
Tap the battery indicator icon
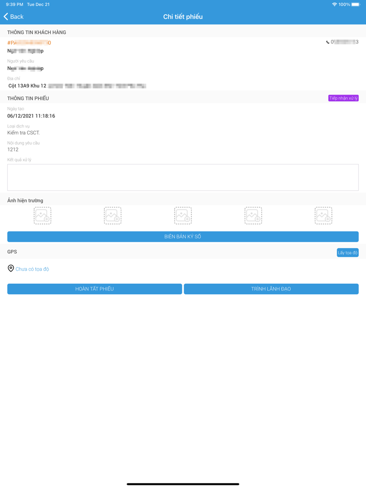point(356,4)
